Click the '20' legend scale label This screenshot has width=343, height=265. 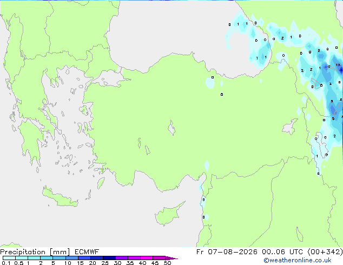click(x=93, y=263)
